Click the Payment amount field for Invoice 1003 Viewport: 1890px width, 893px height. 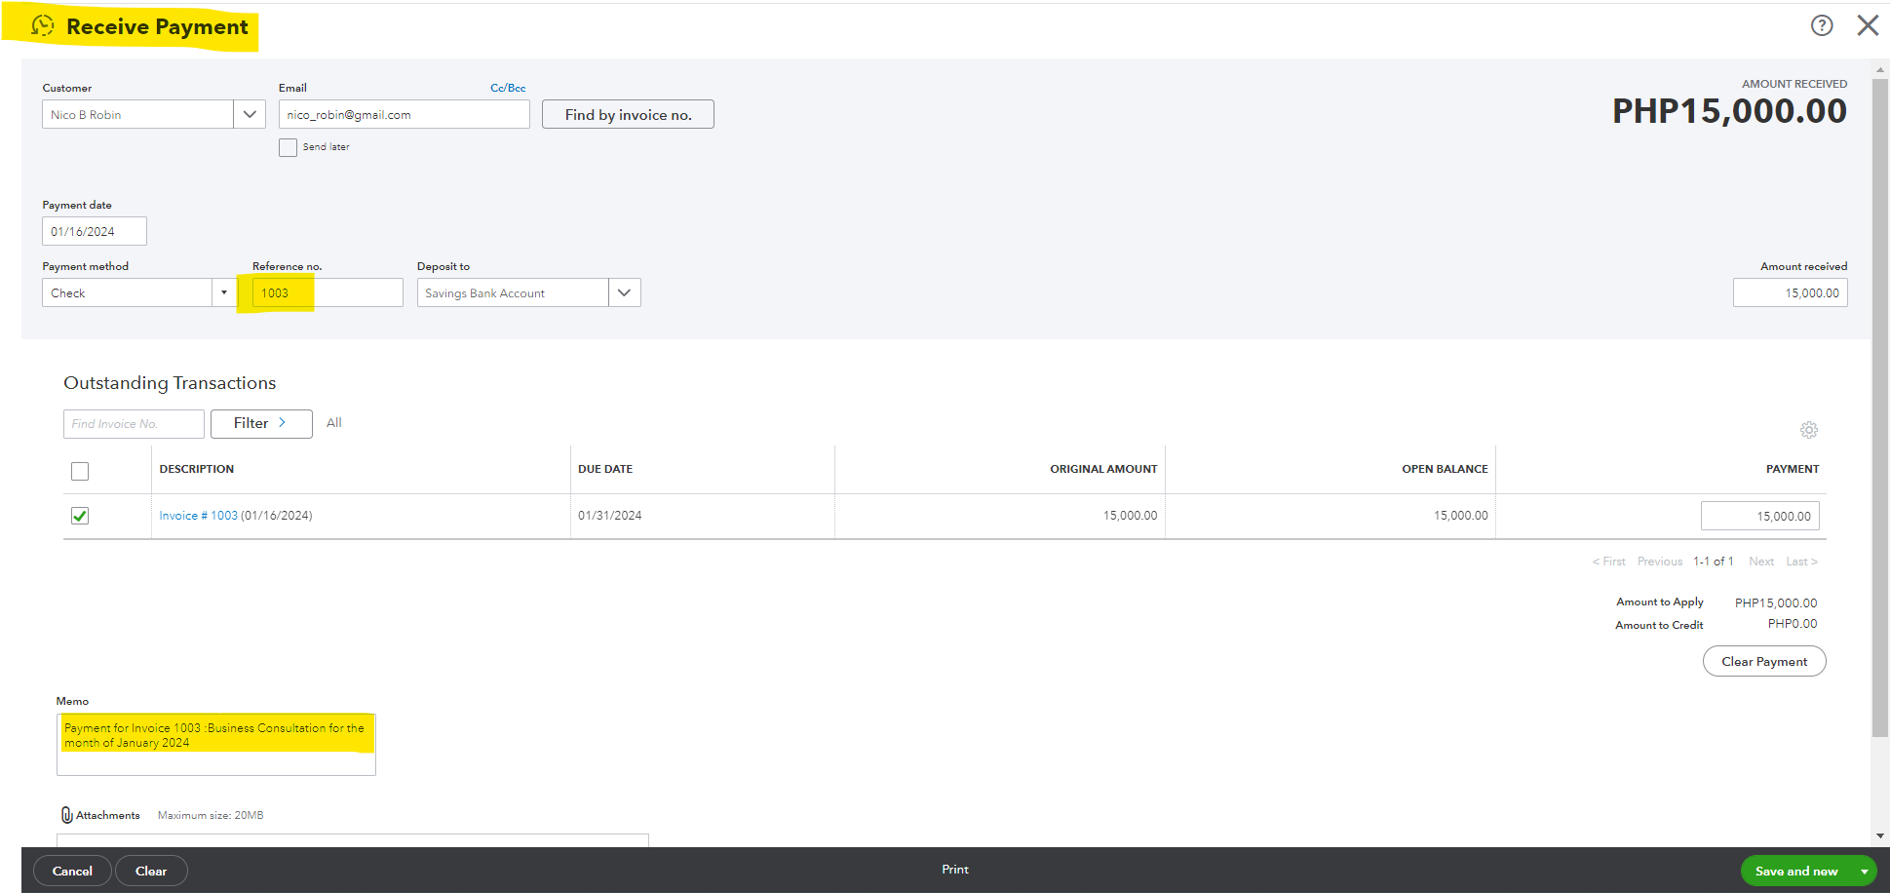tap(1760, 516)
